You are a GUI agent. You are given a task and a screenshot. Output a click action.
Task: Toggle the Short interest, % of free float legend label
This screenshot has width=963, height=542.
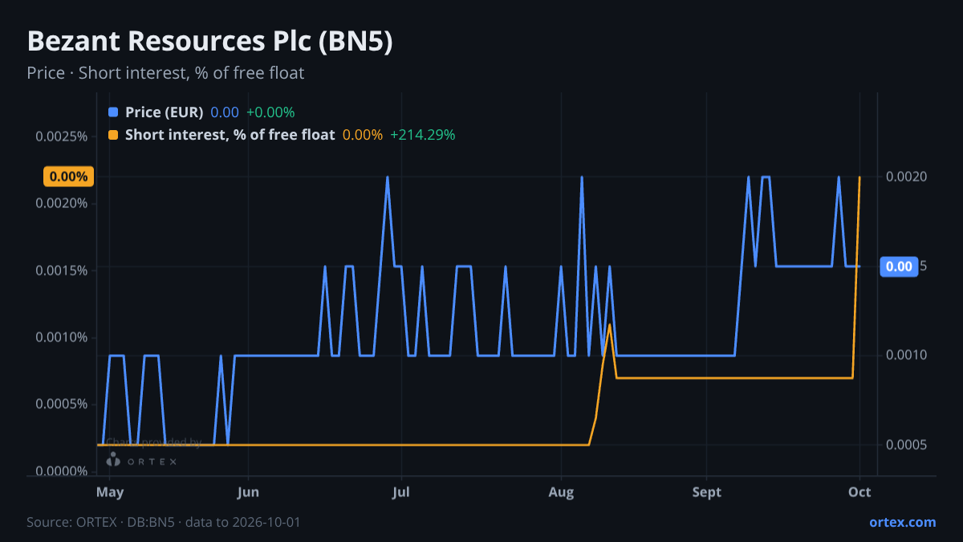230,135
